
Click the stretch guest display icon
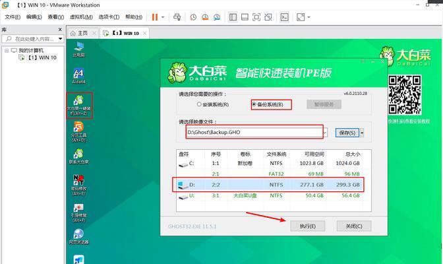tap(301, 17)
